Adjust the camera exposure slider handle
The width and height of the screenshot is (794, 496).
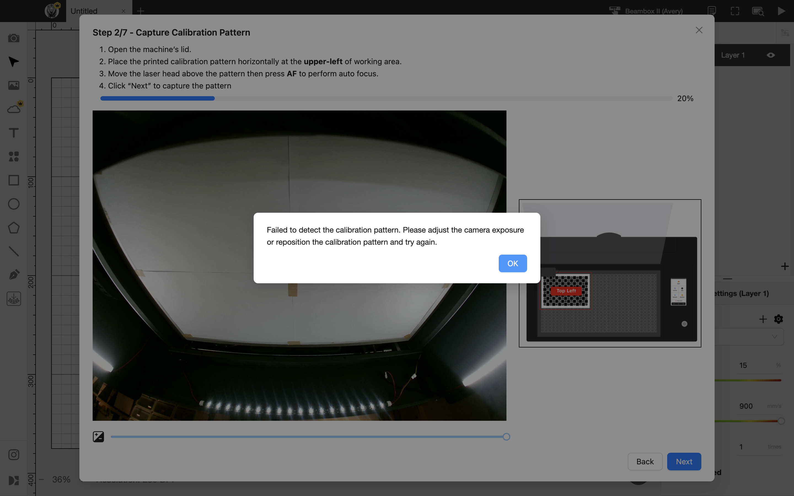tap(506, 437)
